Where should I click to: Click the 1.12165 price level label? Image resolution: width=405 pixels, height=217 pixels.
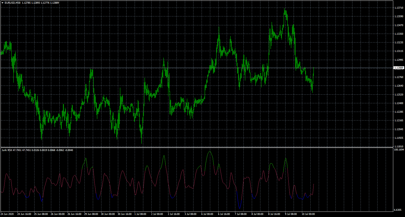tap(398, 120)
